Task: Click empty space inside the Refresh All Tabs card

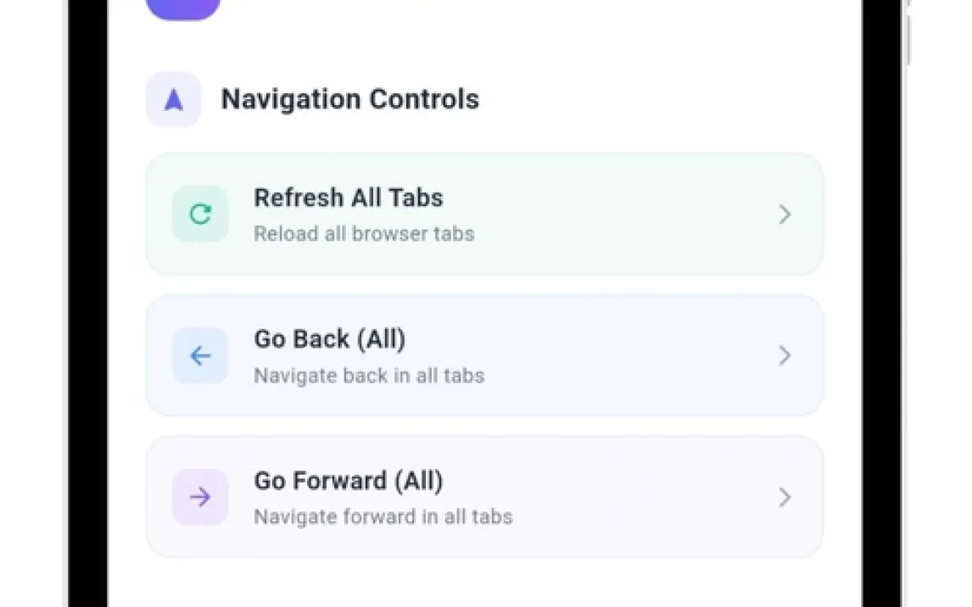Action: [x=628, y=215]
